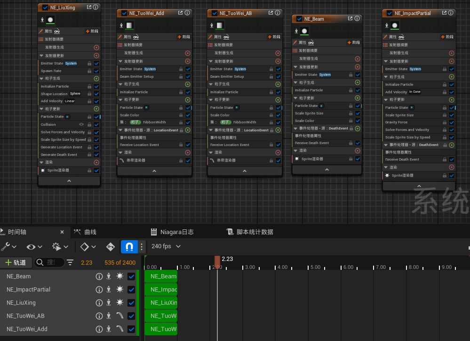Add renderer to 渲染 section in NE_ImpactPartial

[x=452, y=167]
